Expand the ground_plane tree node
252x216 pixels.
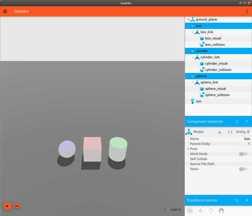(x=188, y=20)
